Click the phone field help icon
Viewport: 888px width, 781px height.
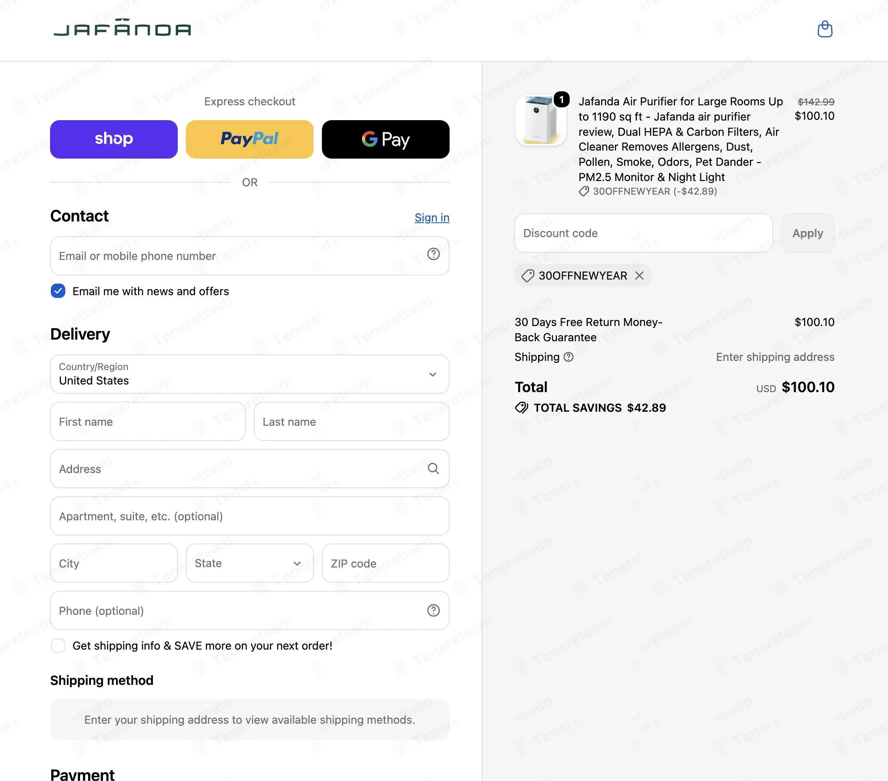(x=433, y=610)
